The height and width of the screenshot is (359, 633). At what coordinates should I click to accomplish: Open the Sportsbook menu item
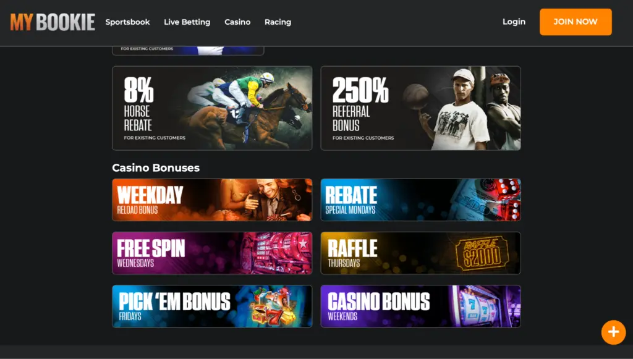127,22
